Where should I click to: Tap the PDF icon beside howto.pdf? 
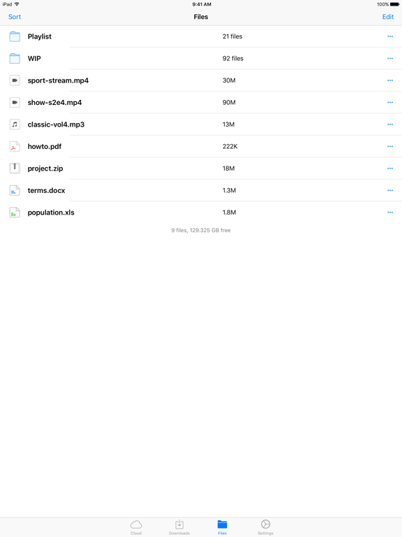[15, 147]
